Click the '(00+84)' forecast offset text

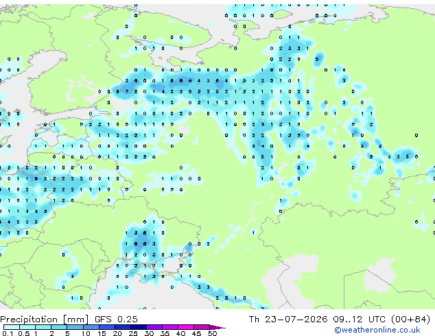click(410, 320)
